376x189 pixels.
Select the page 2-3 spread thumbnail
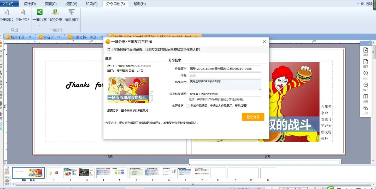pyautogui.click(x=79, y=173)
